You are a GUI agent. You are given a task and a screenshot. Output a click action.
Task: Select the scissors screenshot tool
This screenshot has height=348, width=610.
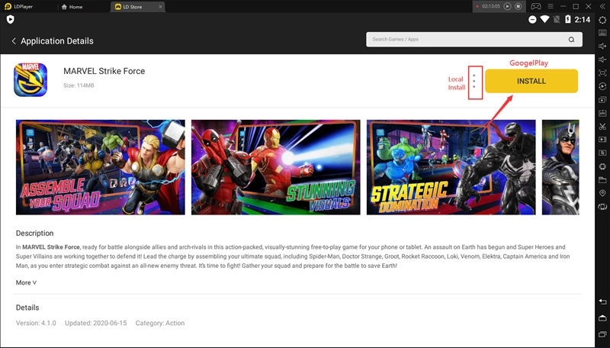click(602, 127)
